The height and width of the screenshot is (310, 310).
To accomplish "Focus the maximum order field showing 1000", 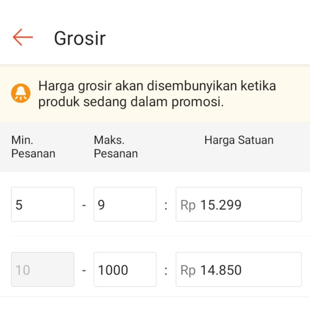I will [125, 269].
